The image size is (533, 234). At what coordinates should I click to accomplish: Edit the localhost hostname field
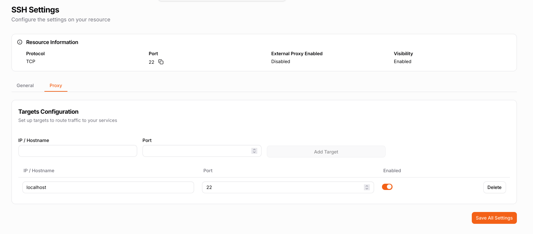click(108, 187)
